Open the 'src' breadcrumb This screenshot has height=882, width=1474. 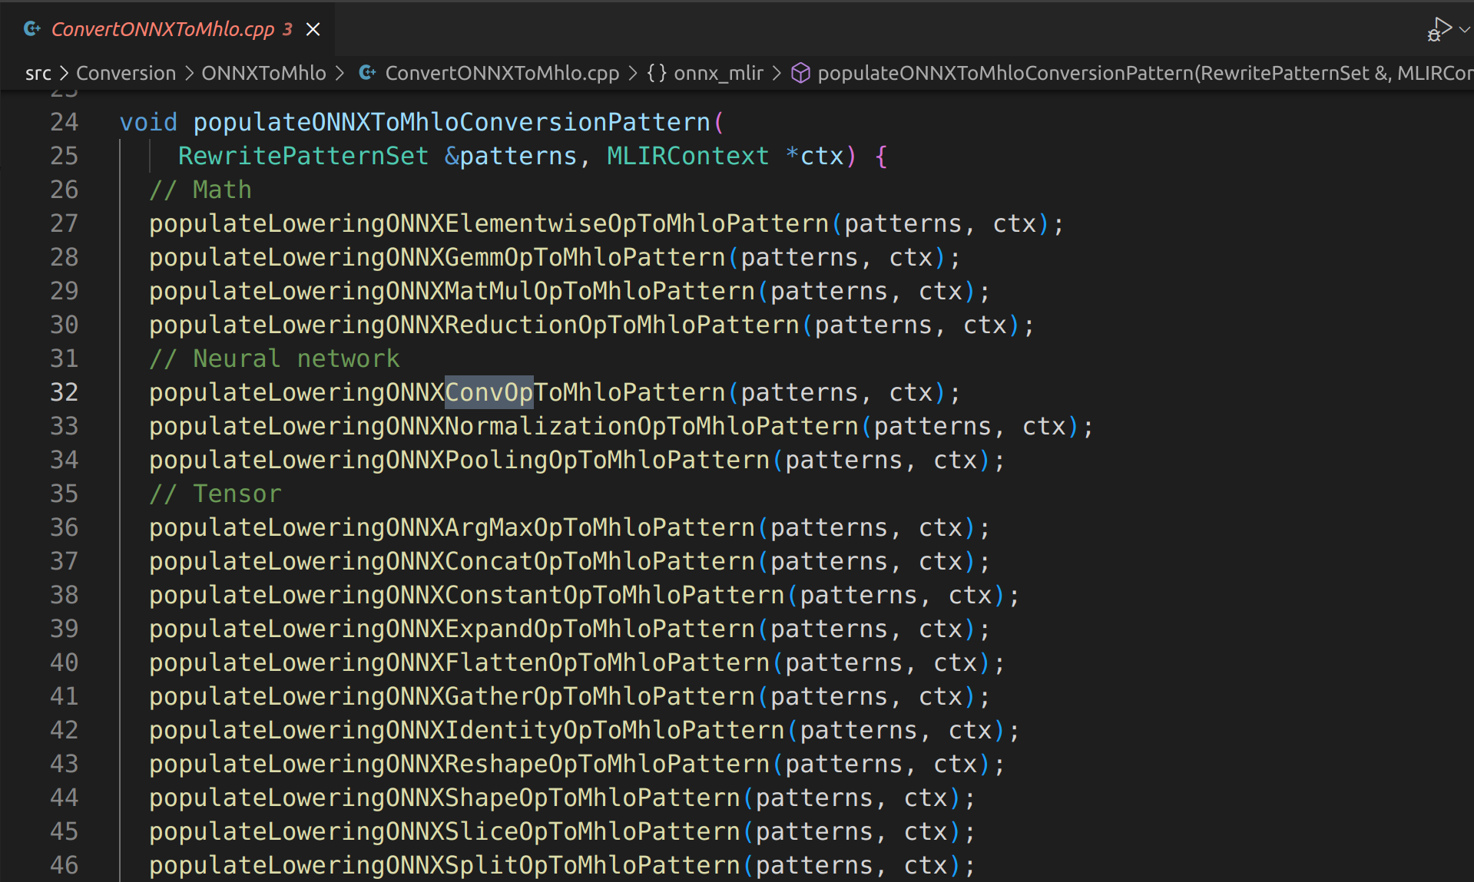pos(38,73)
